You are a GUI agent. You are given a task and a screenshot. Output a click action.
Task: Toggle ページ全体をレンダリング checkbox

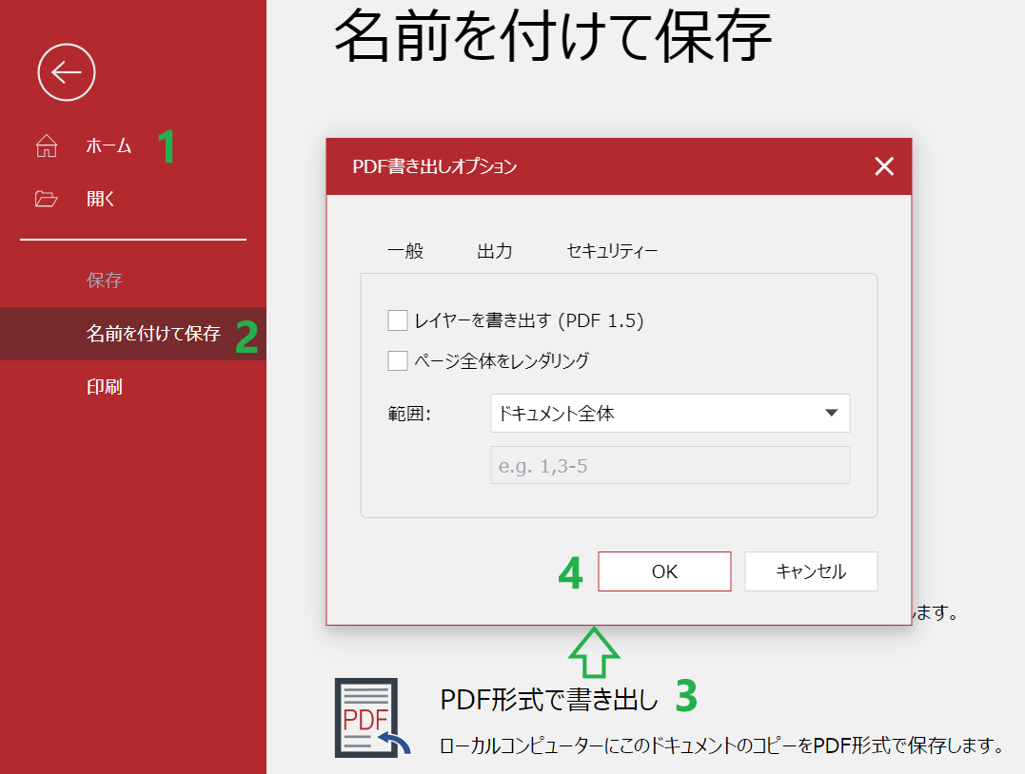pyautogui.click(x=398, y=360)
